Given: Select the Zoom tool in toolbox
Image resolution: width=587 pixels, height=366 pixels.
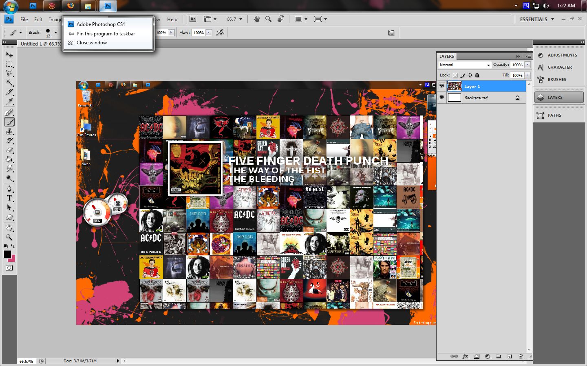Looking at the screenshot, I should coord(9,237).
